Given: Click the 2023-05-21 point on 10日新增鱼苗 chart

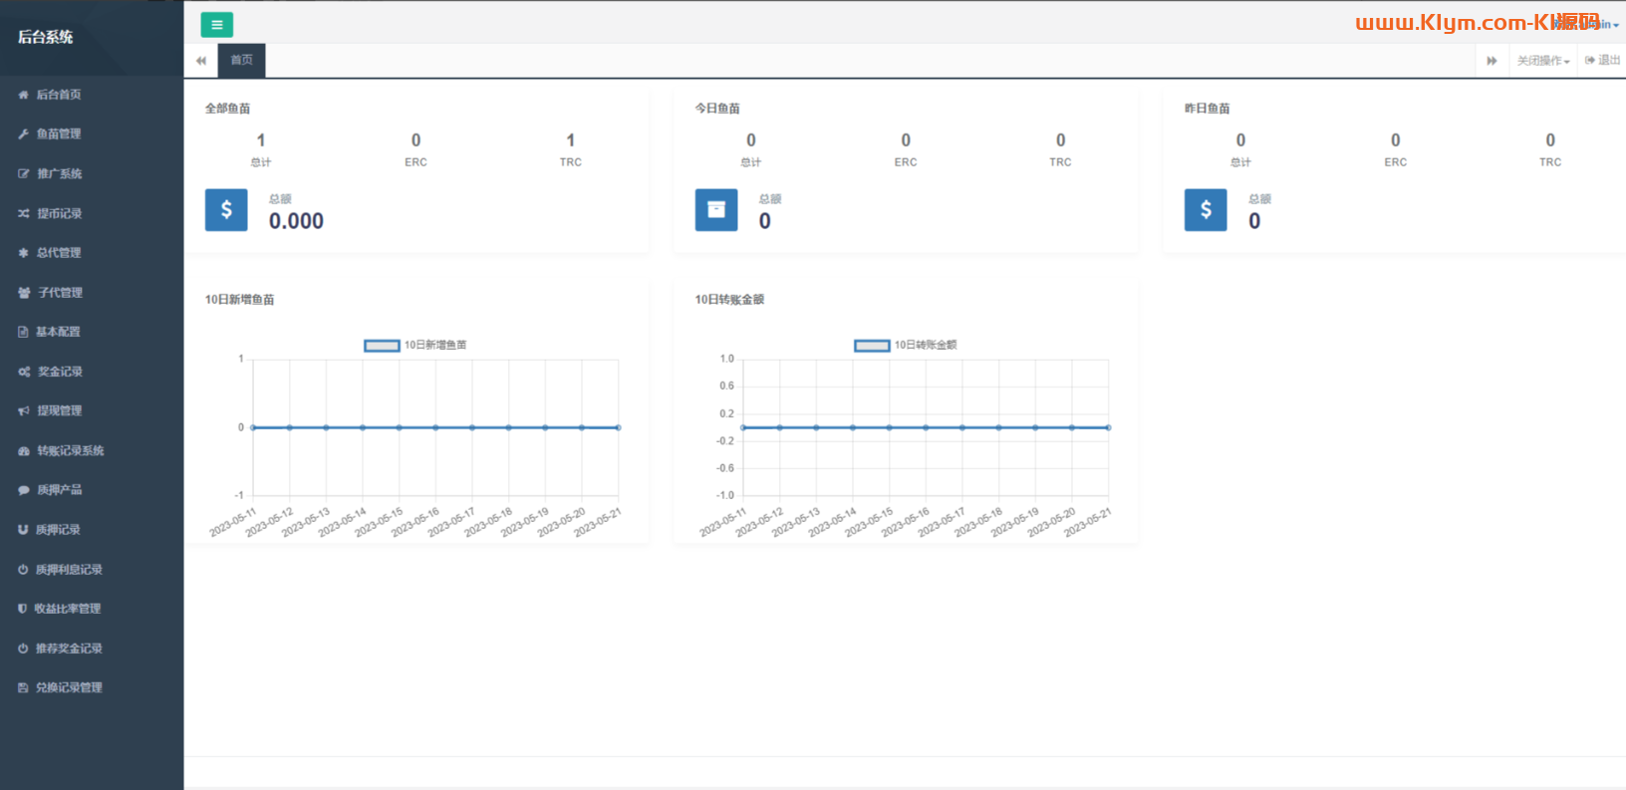Looking at the screenshot, I should point(618,427).
